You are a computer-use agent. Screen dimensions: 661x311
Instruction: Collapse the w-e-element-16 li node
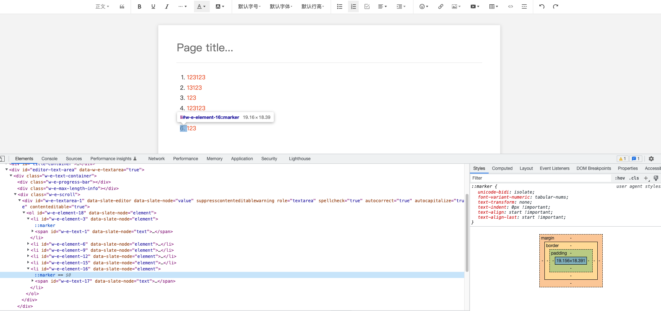point(28,269)
